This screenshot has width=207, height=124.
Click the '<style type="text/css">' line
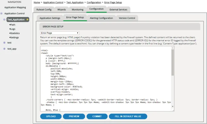60,56
